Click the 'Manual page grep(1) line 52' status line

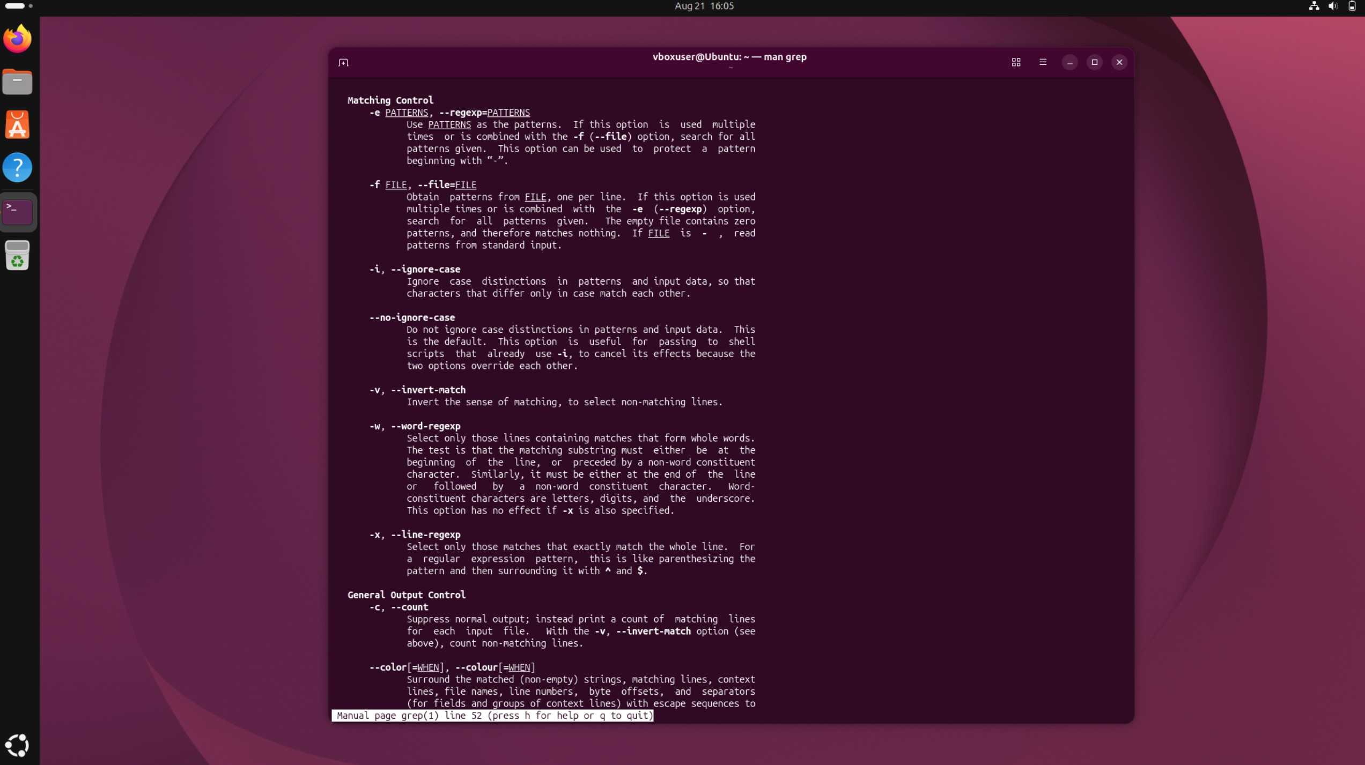click(492, 716)
